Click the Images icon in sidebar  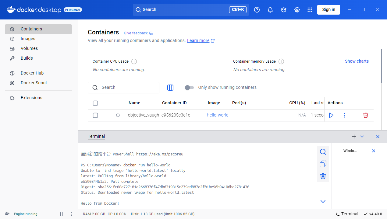[x=12, y=39]
